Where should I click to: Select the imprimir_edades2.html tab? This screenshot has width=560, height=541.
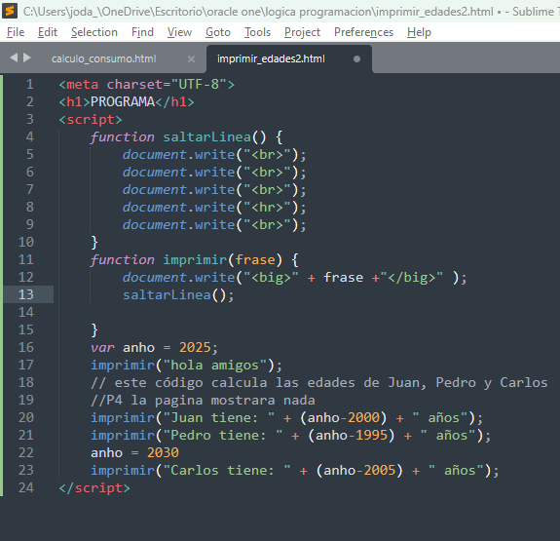(x=271, y=58)
